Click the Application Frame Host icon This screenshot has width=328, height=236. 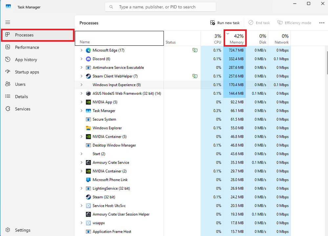coord(88,232)
